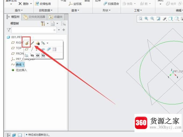The width and height of the screenshot is (183, 137).
Task: Click 合并 merge button
Action: pos(171,4)
